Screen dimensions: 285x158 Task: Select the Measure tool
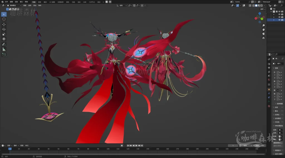pos(4,49)
